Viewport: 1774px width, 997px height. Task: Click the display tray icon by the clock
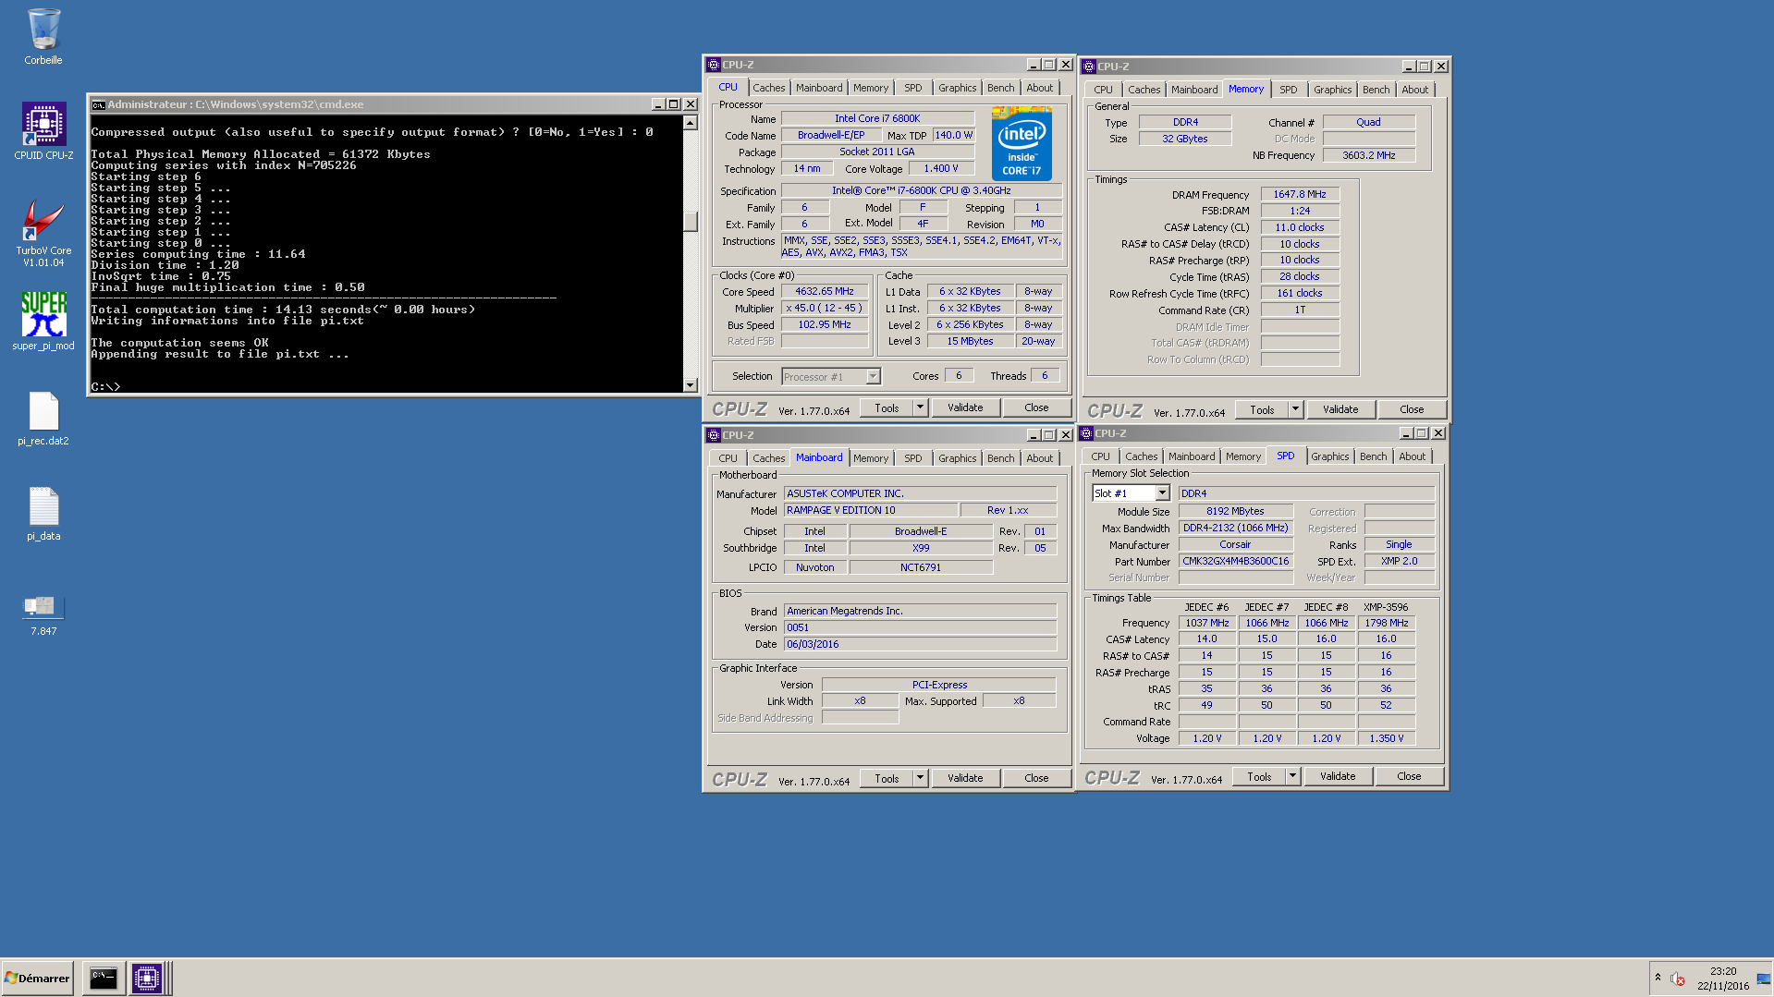click(1763, 979)
